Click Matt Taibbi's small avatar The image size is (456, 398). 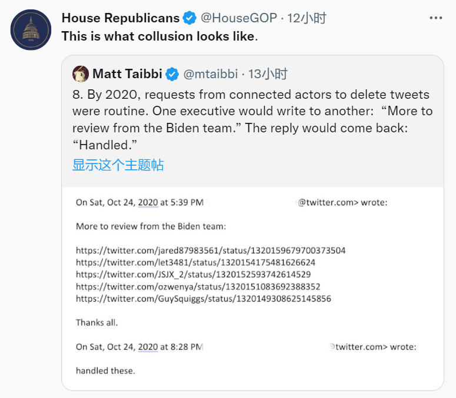(81, 74)
